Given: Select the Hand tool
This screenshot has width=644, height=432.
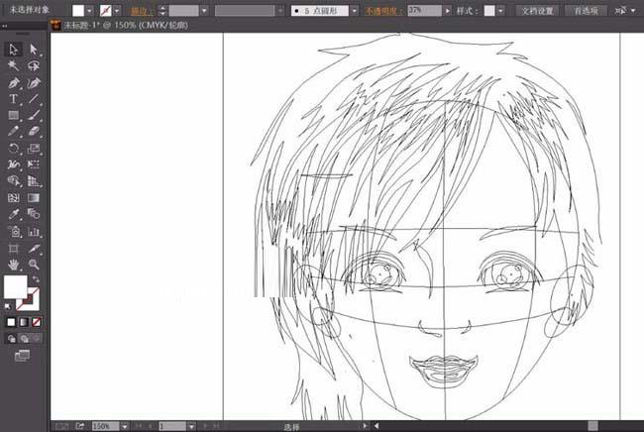Looking at the screenshot, I should (x=14, y=265).
